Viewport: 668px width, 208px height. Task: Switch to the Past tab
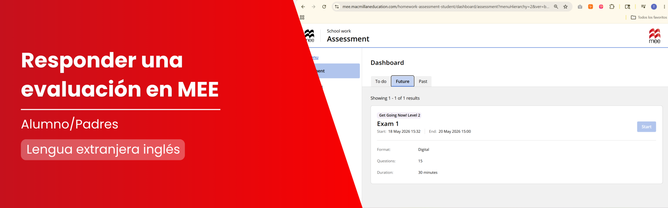coord(423,81)
